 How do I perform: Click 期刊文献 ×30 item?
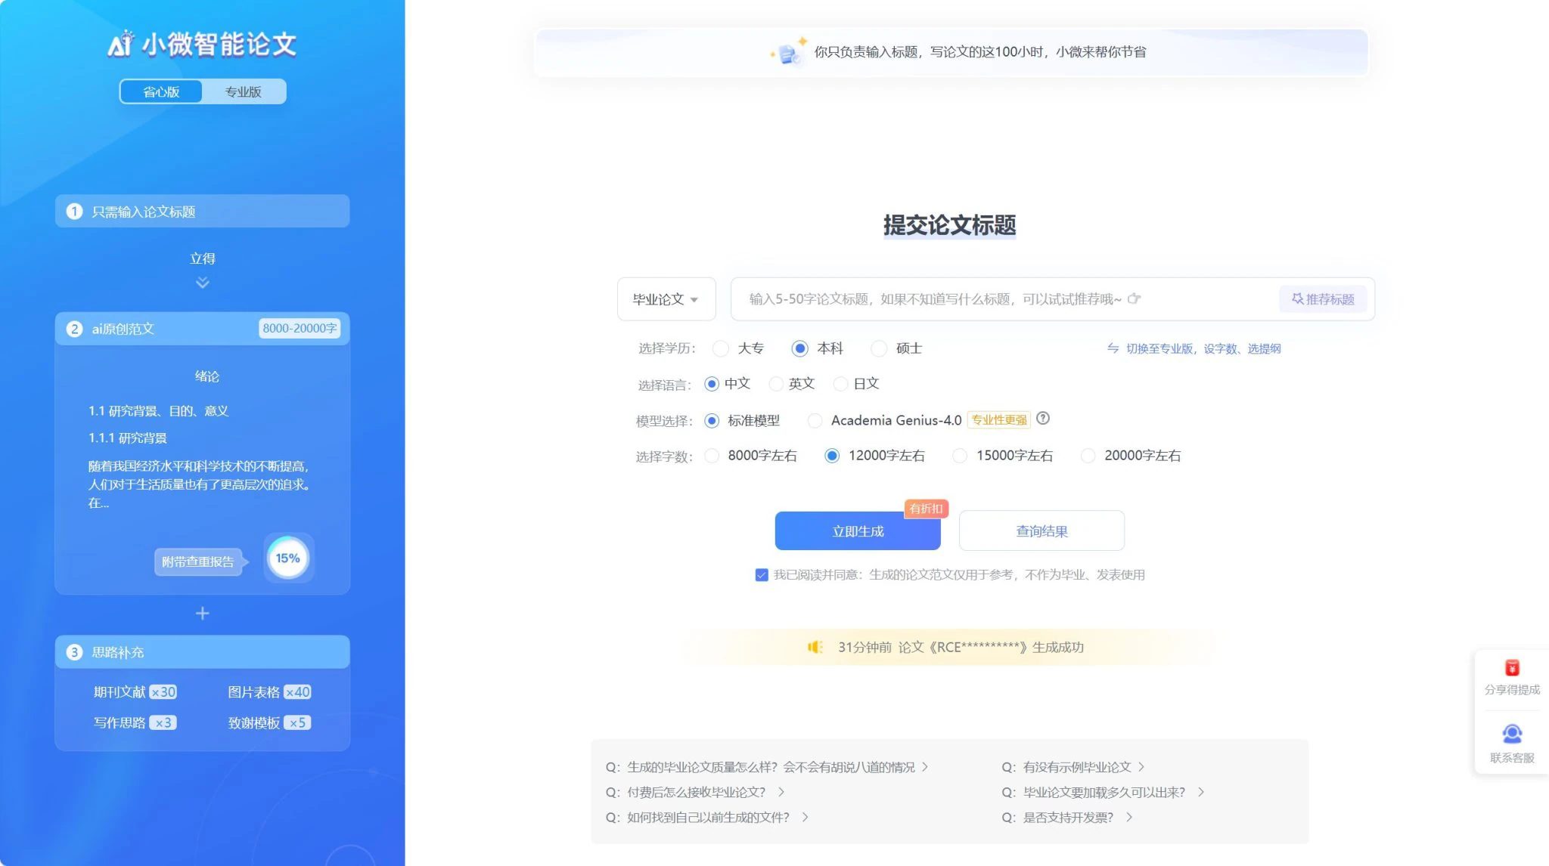coord(135,692)
